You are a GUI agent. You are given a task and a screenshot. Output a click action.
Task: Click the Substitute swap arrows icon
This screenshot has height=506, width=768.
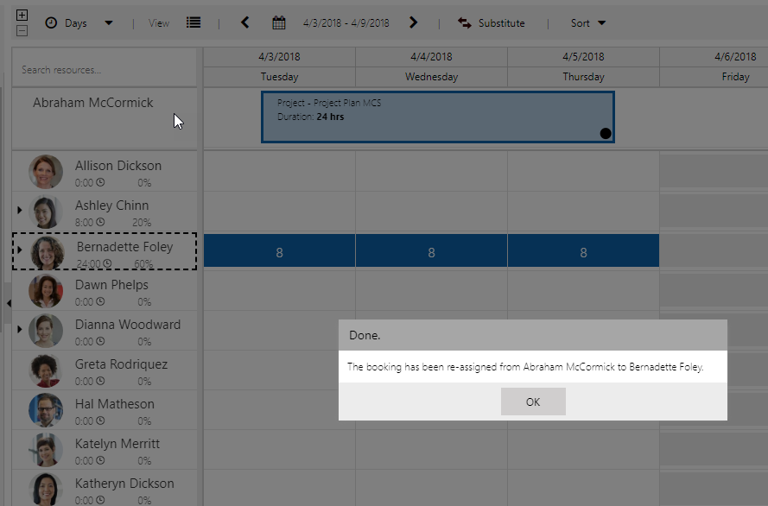pyautogui.click(x=465, y=23)
